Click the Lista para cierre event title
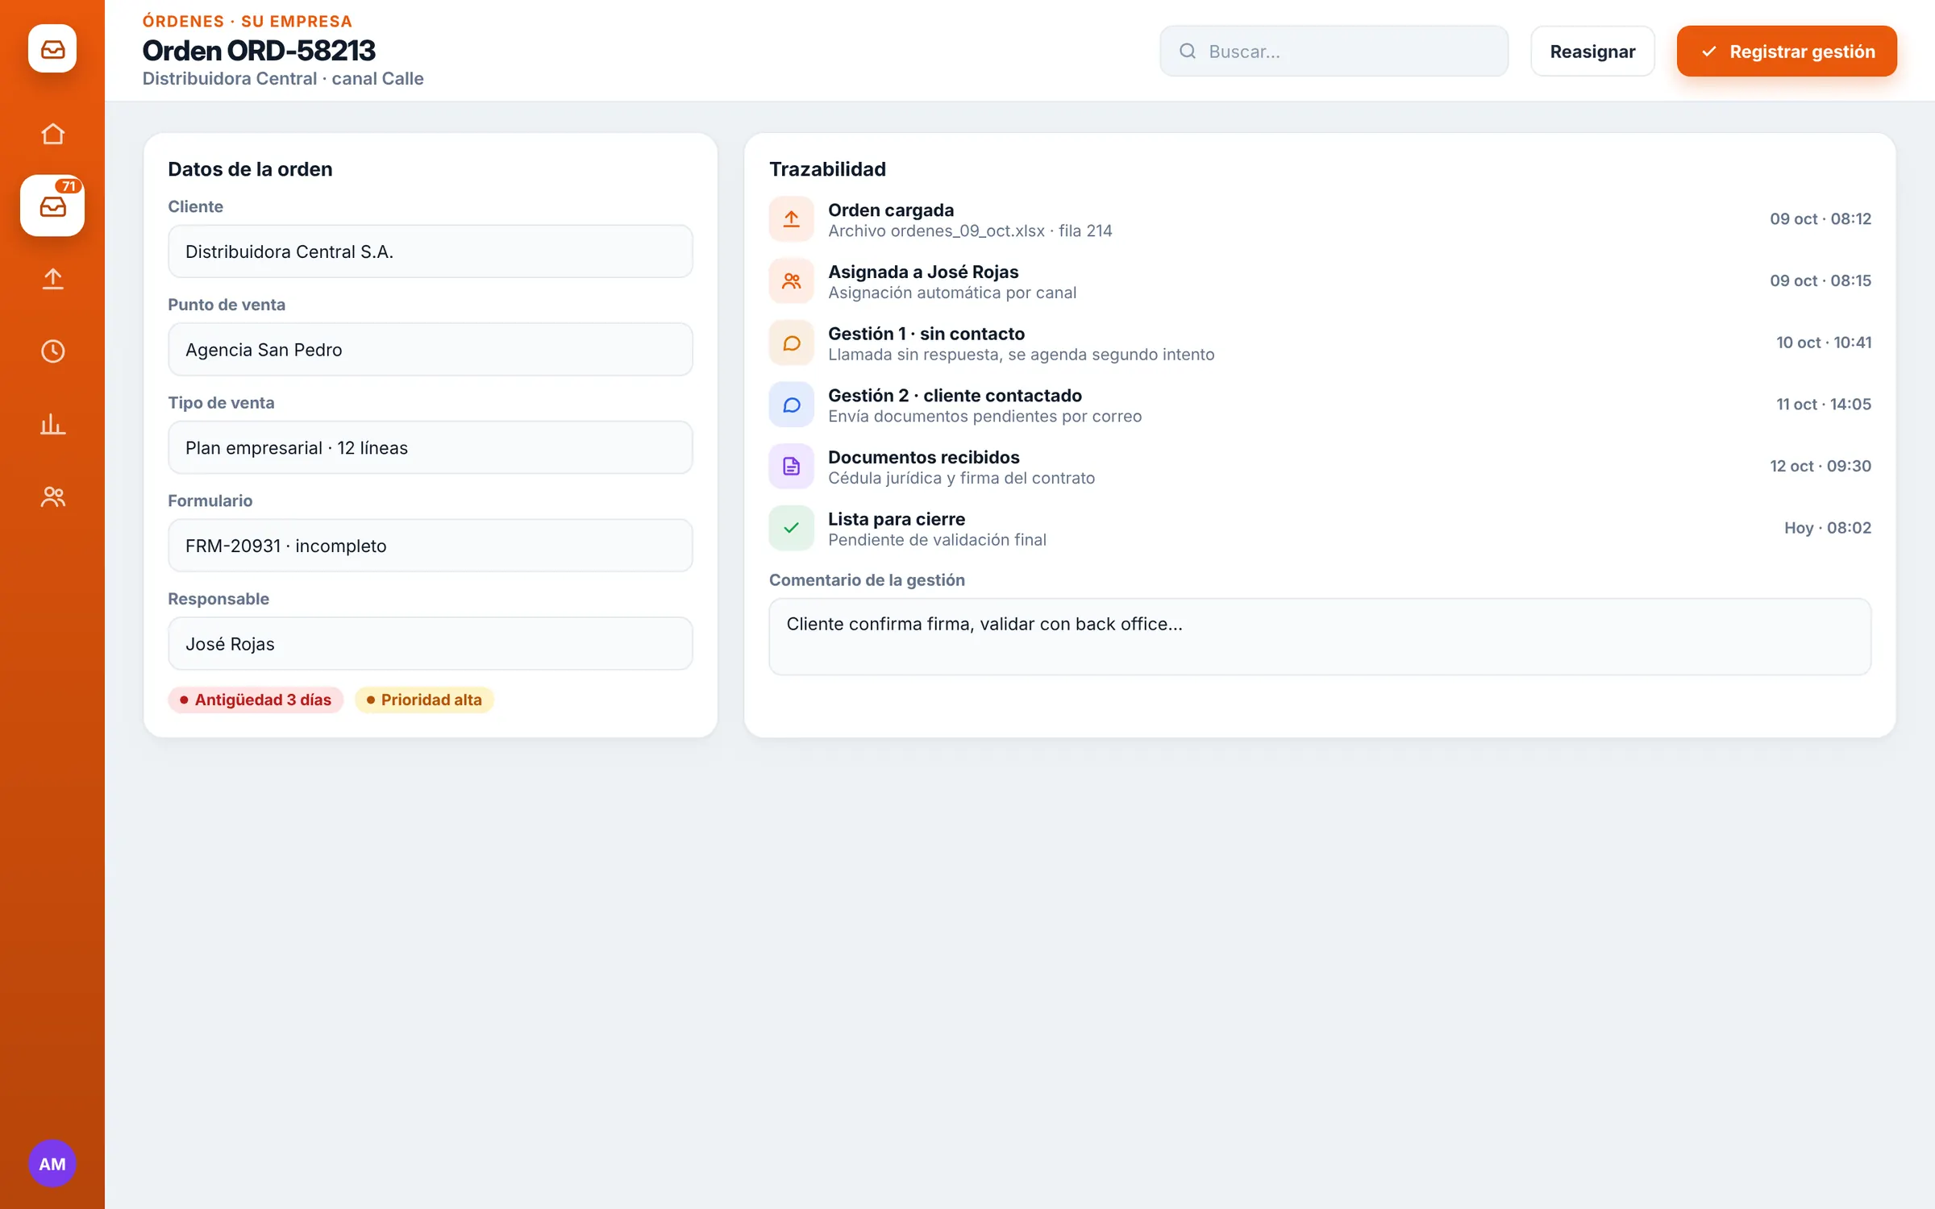Screen dimensions: 1935x1209 (x=897, y=519)
